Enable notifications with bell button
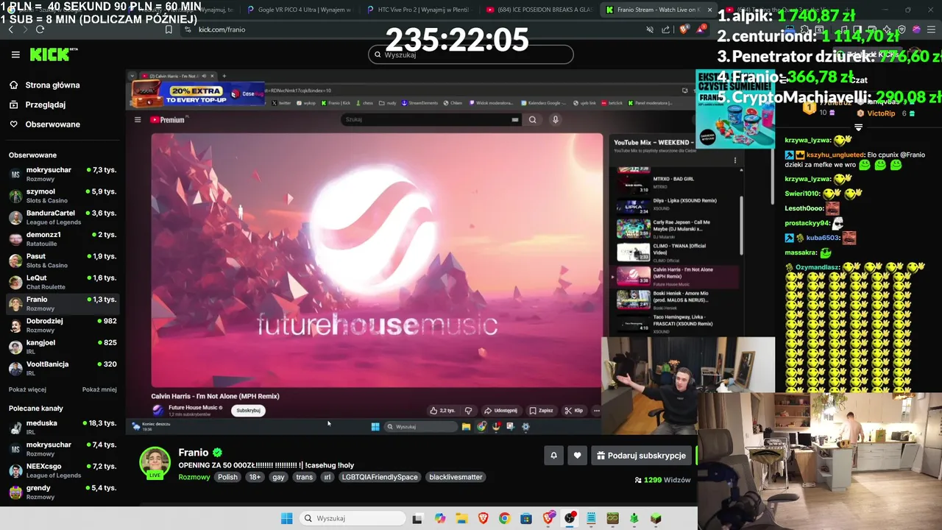 pyautogui.click(x=554, y=456)
